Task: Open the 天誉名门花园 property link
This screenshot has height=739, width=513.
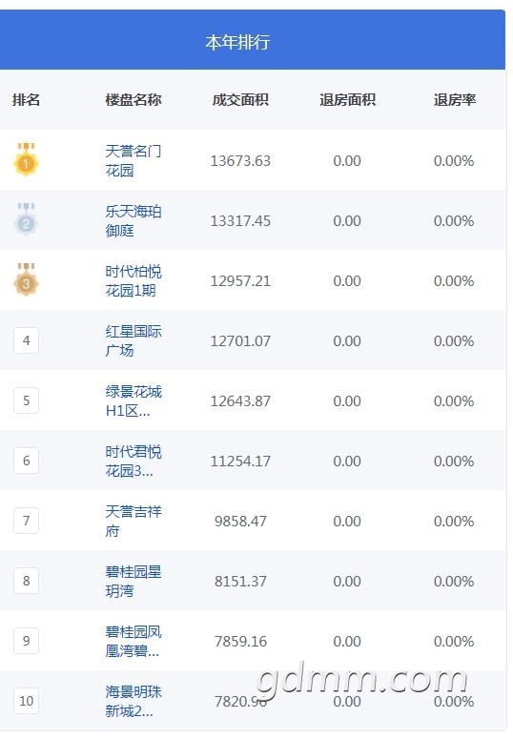Action: (133, 161)
